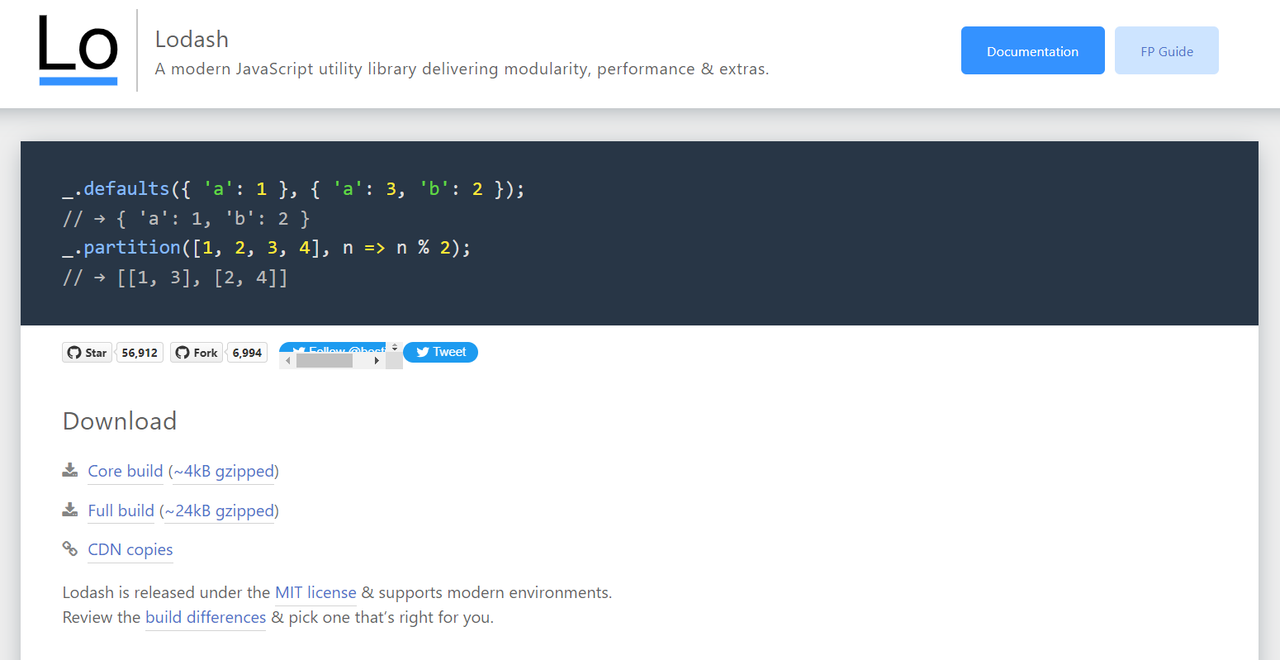
Task: Click the _.partition code line
Action: [x=266, y=248]
